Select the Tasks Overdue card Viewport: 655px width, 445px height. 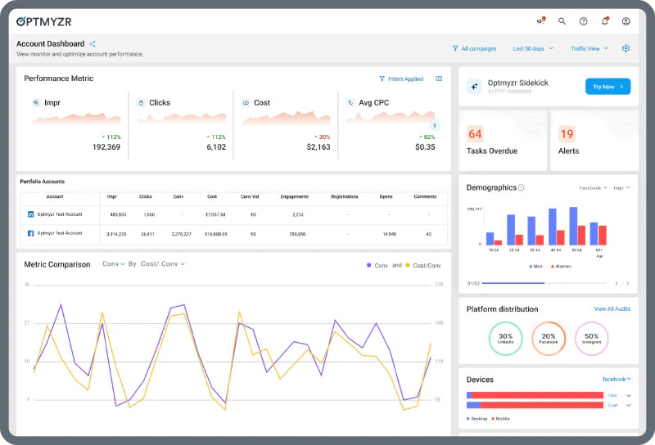point(502,140)
